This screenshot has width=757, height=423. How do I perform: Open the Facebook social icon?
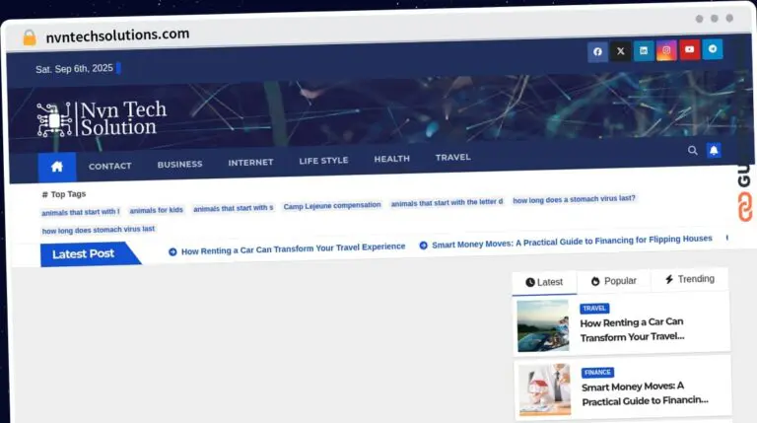point(597,52)
